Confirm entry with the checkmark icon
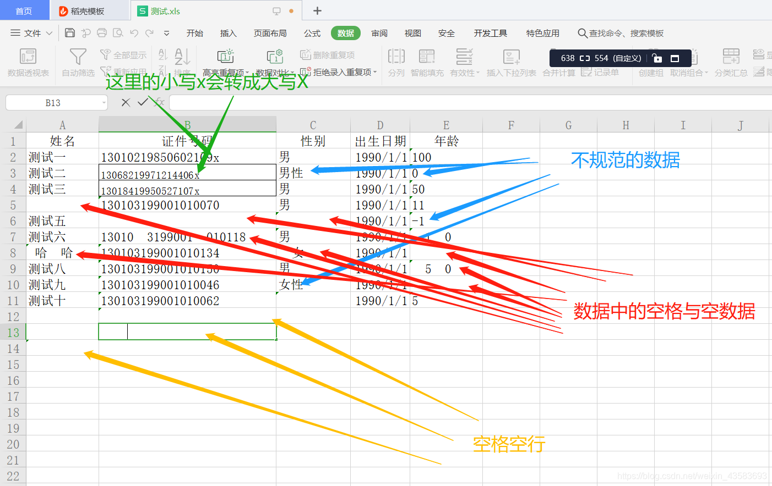 click(143, 102)
